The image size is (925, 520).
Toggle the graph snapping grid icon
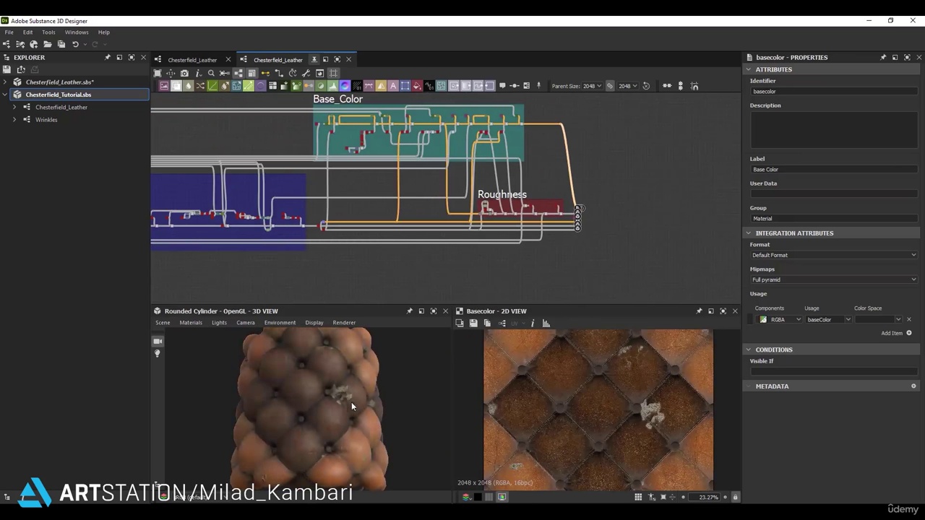[333, 73]
